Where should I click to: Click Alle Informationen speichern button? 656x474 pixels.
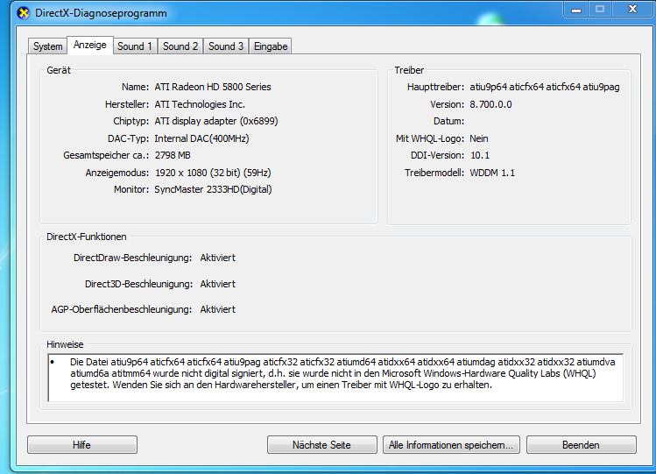451,445
